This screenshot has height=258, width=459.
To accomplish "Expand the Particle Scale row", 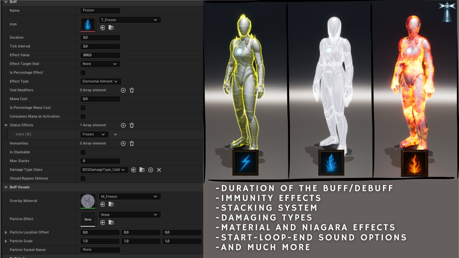I will pos(6,241).
